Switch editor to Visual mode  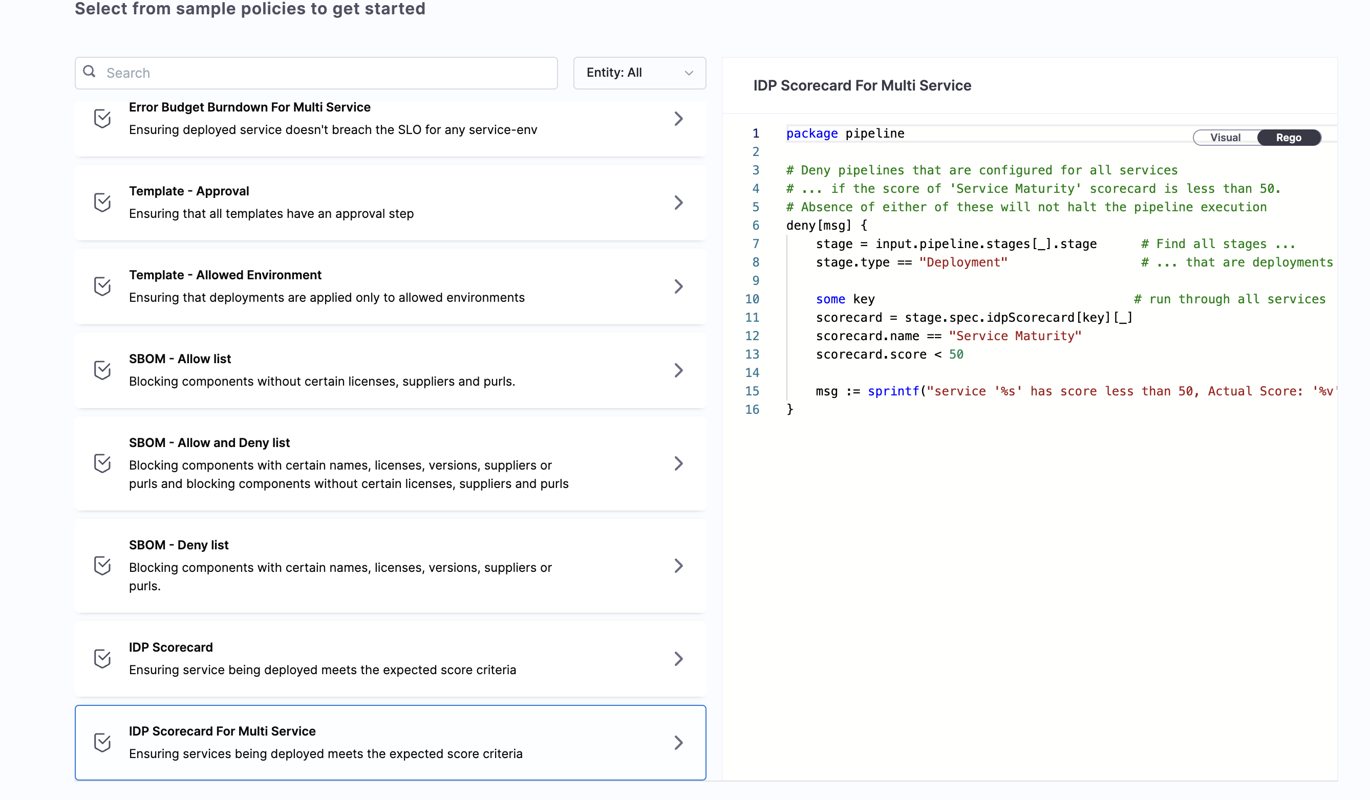(x=1225, y=138)
